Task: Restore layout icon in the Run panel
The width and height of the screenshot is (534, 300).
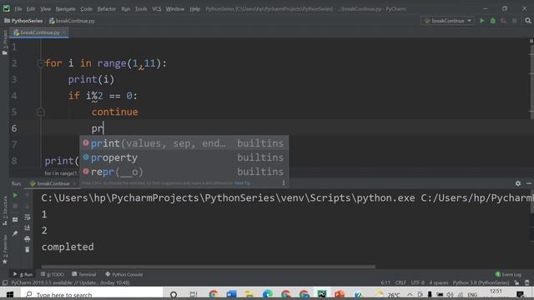Action: point(15,220)
